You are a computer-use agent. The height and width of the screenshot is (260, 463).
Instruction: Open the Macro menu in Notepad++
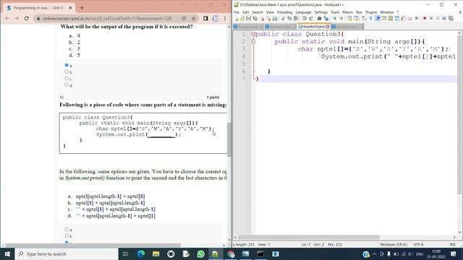(x=347, y=12)
